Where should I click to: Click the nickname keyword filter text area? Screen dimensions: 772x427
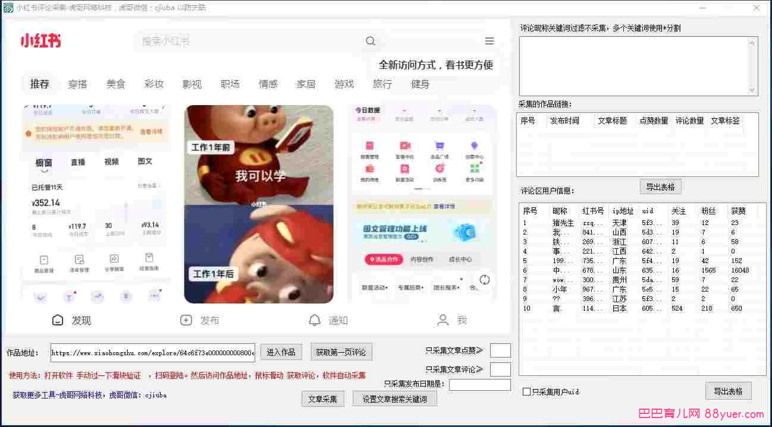tap(633, 66)
